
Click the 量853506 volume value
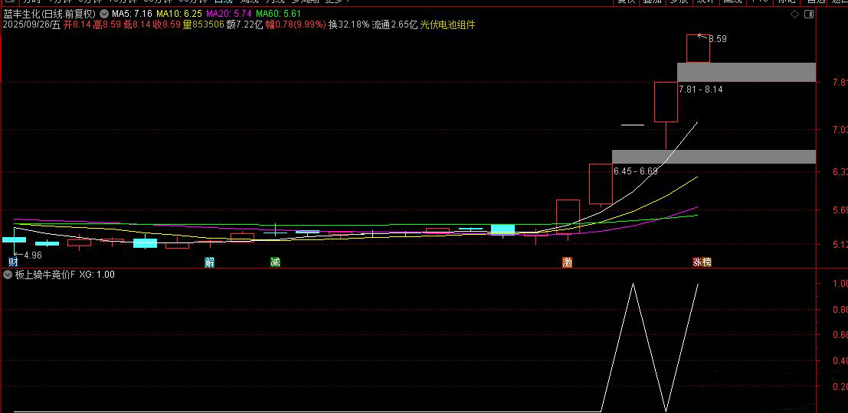(203, 24)
